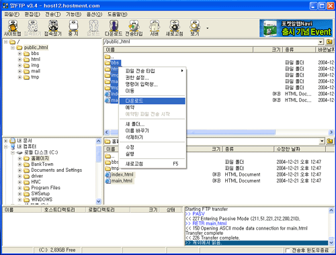Click the 접속하기 connect toolbar icon
The width and height of the screenshot is (336, 255).
coord(33,28)
